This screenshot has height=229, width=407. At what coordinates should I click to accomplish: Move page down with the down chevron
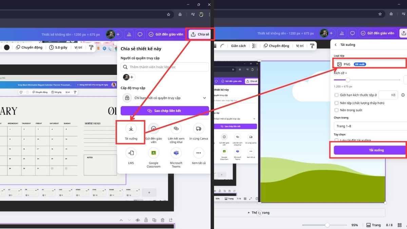(130, 220)
